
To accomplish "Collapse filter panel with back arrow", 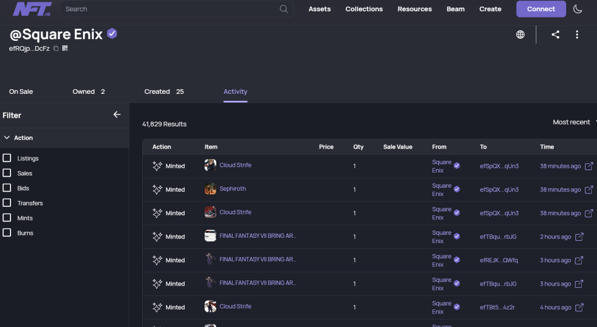I will (117, 115).
